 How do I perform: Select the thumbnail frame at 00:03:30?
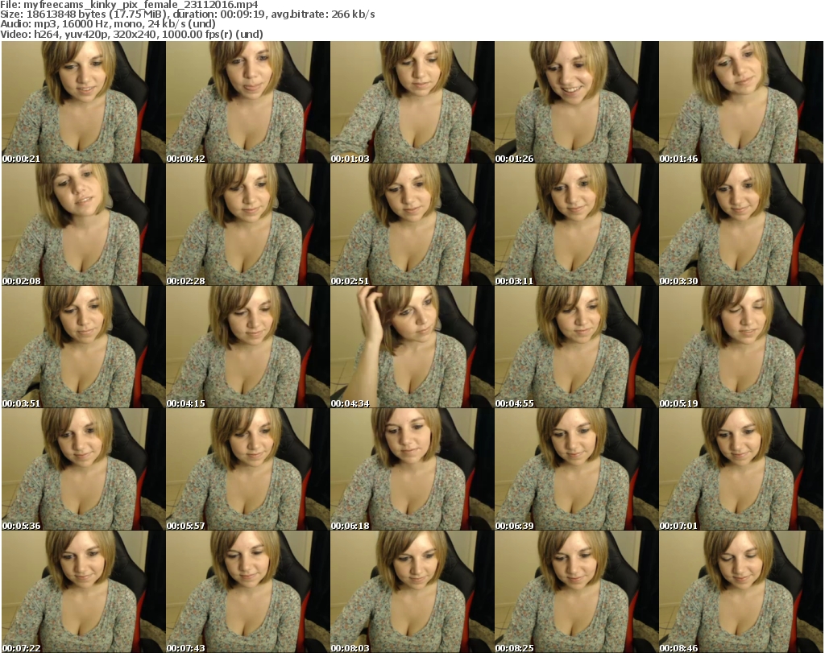(x=741, y=225)
